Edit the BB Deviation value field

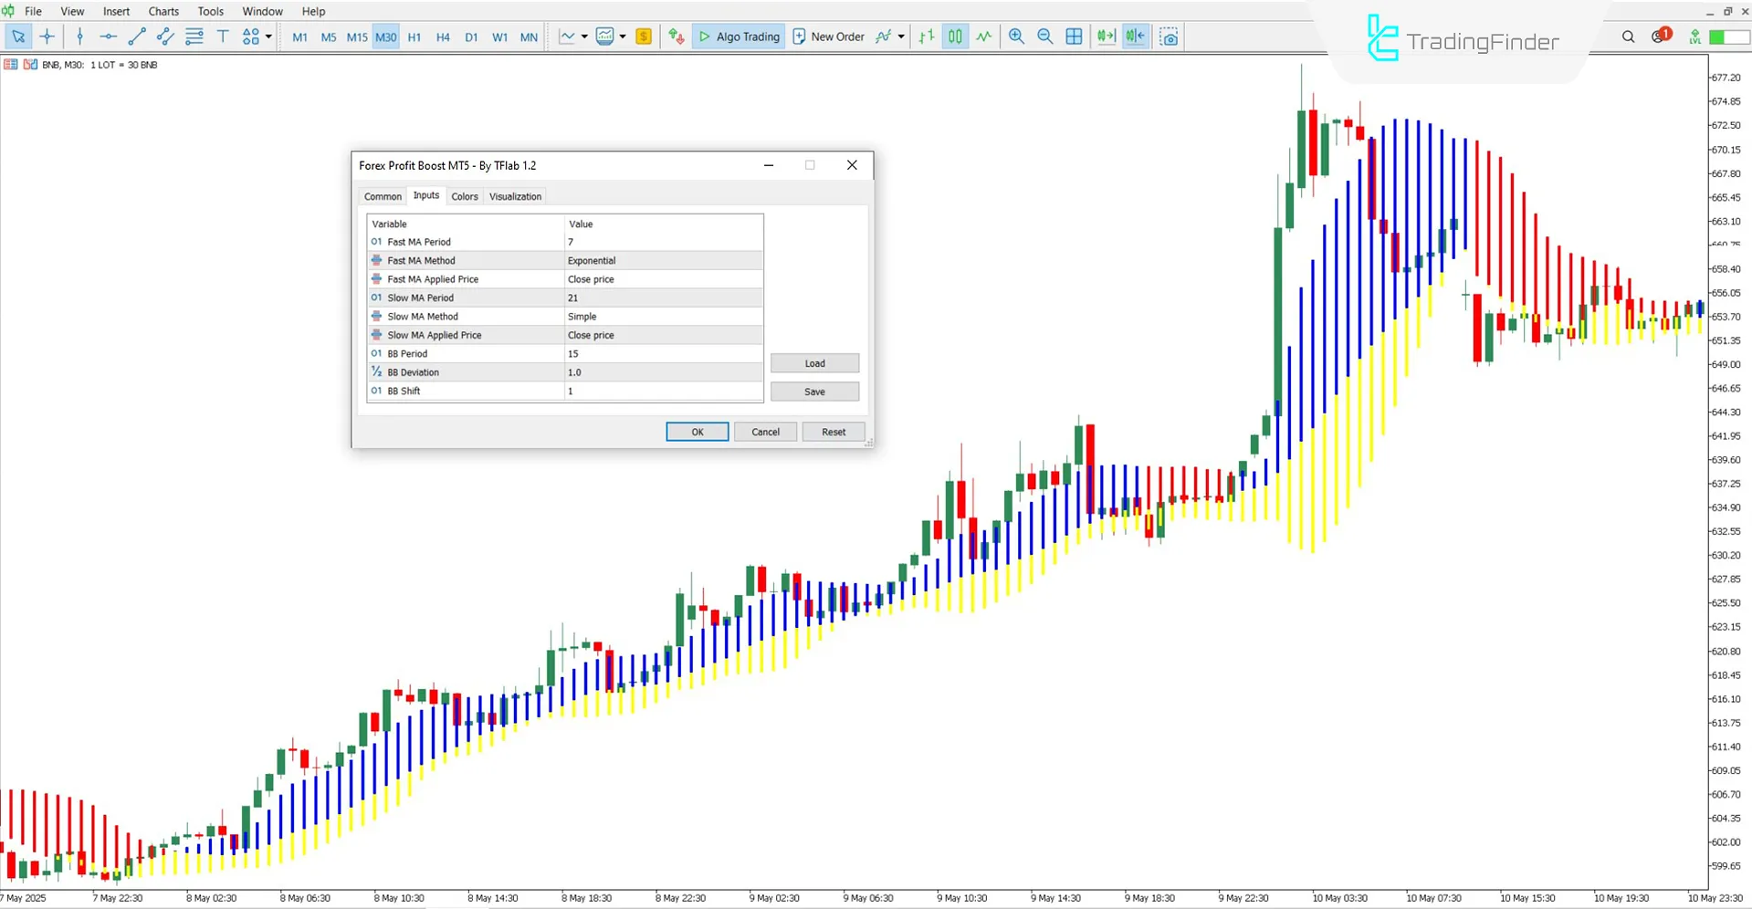pos(664,371)
